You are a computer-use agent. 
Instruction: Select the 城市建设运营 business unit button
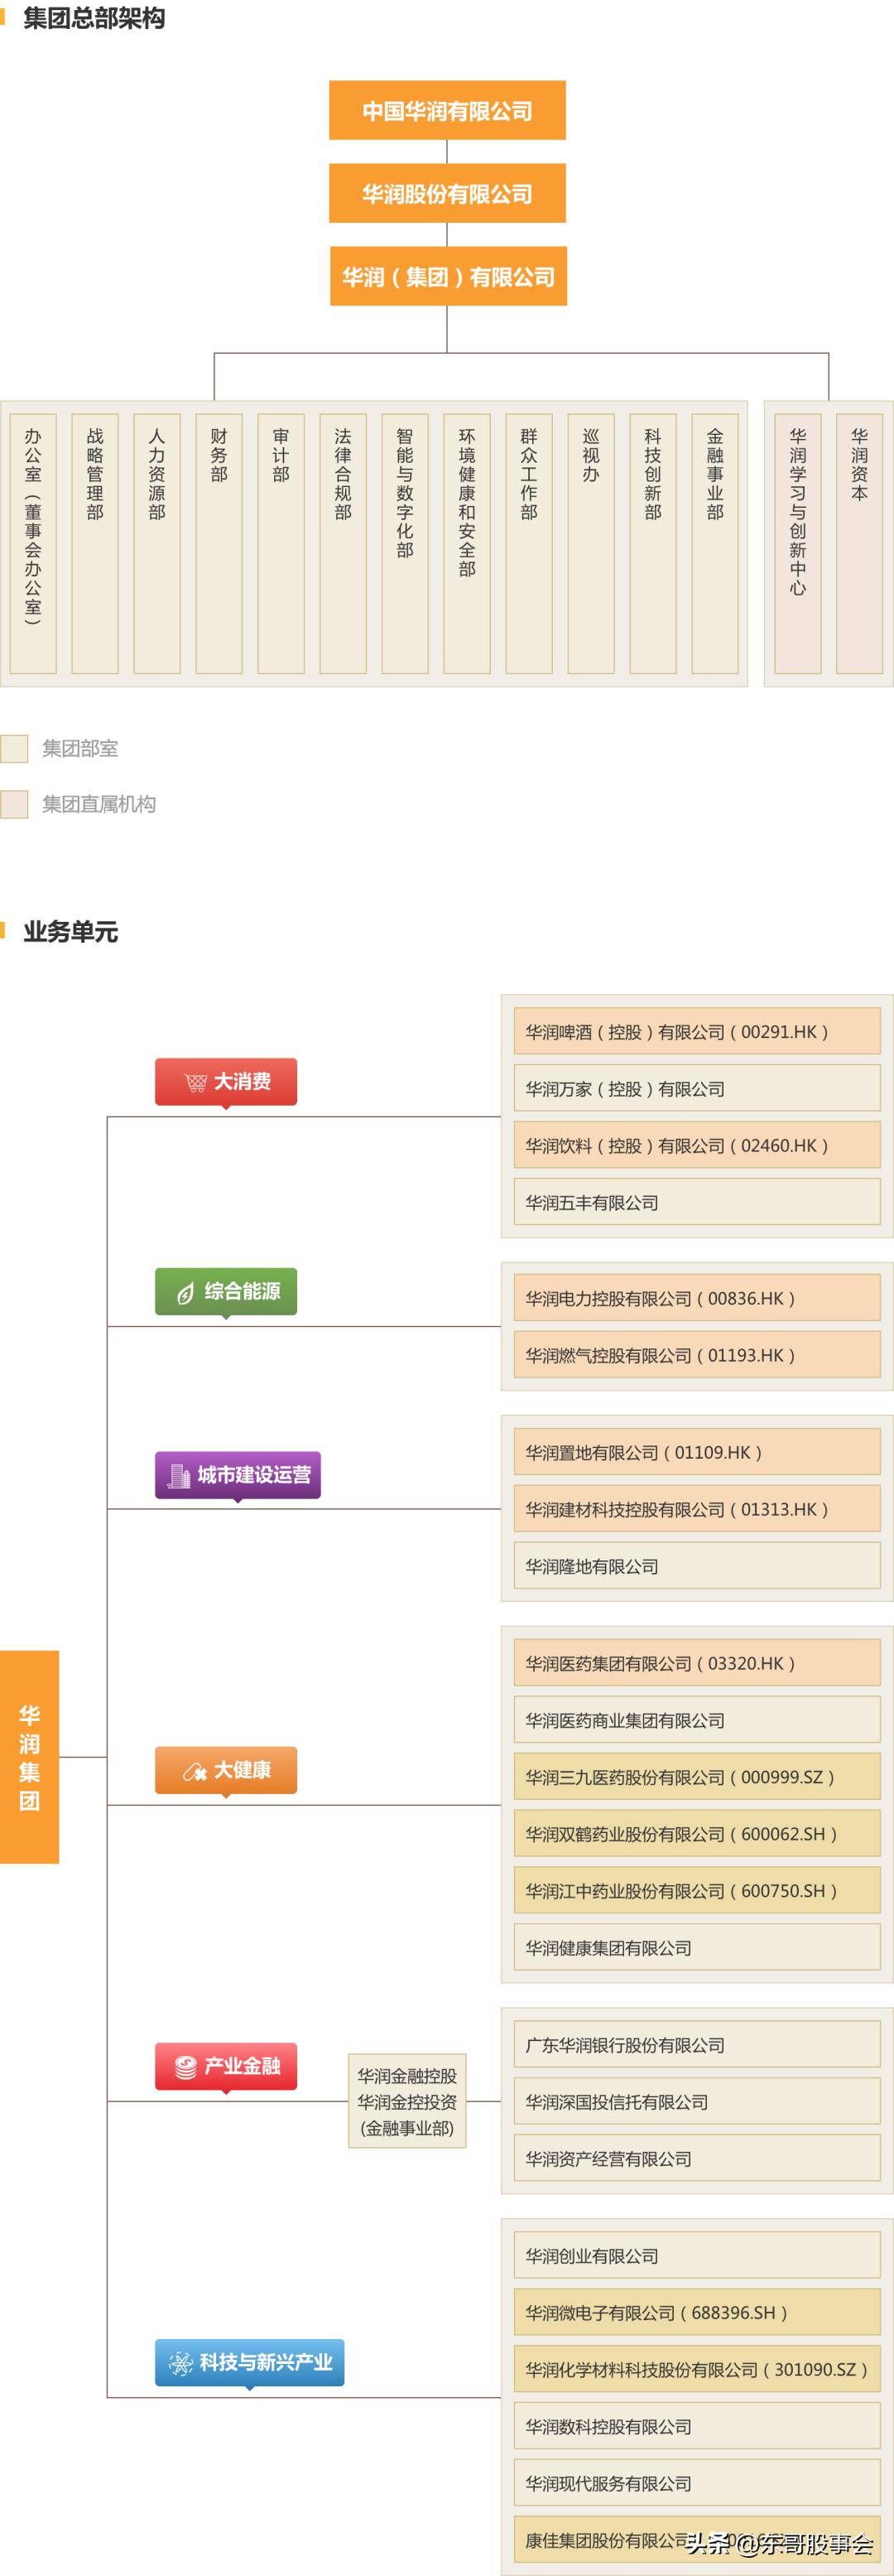238,1474
